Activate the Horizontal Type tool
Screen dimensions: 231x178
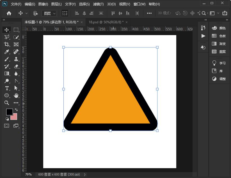[7, 88]
